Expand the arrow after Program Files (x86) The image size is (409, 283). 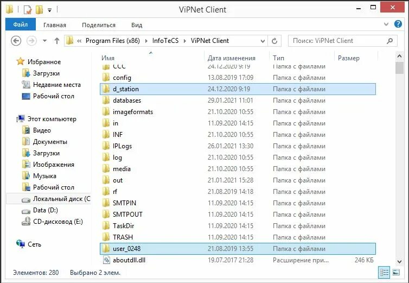146,41
